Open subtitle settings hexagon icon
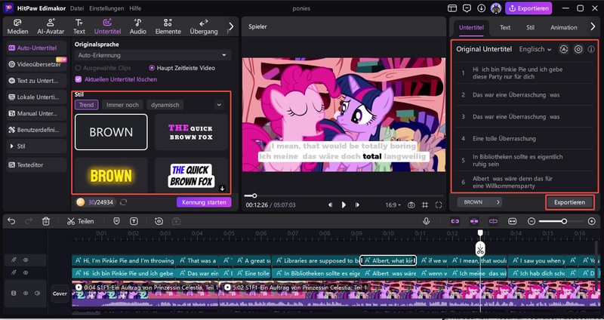The height and width of the screenshot is (320, 604). [578, 49]
